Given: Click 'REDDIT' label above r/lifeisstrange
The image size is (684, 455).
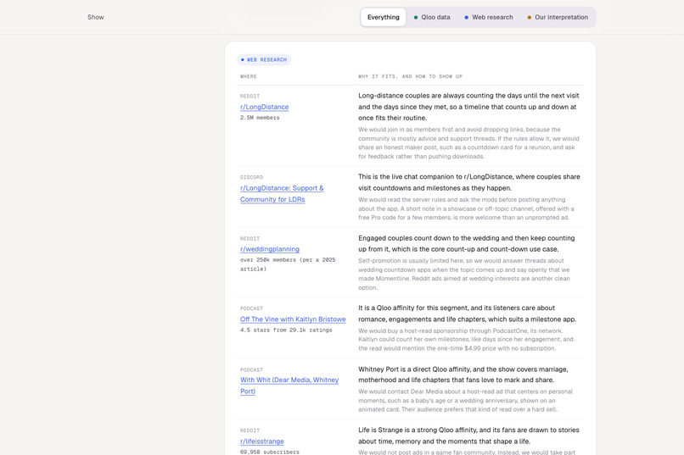Looking at the screenshot, I should 249,430.
